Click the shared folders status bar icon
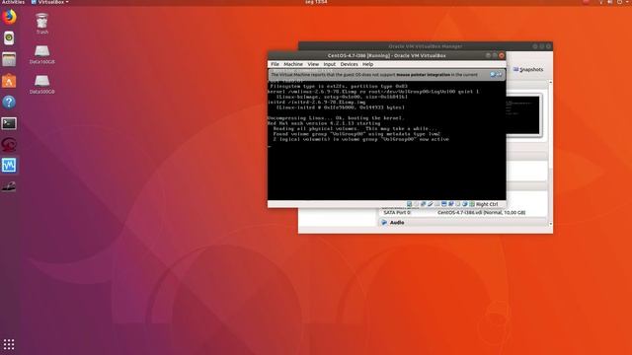This screenshot has height=355, width=632. click(436, 204)
